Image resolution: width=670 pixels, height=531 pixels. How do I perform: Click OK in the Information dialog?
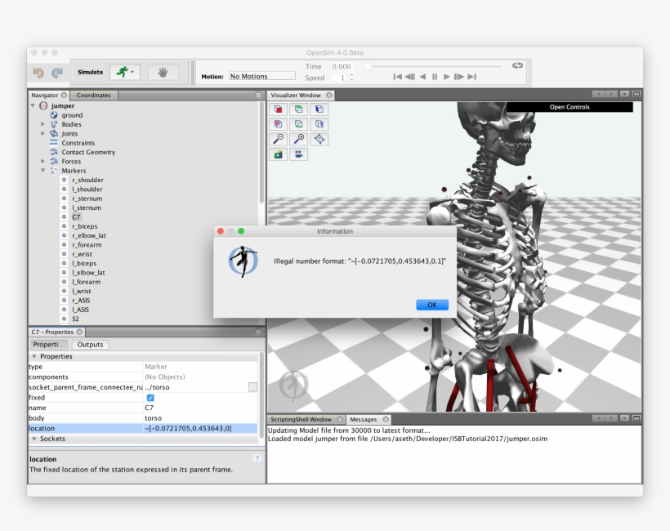[x=431, y=305]
